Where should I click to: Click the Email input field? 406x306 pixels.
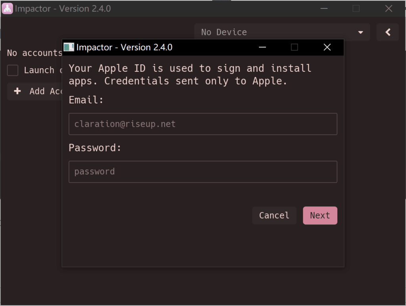(x=203, y=124)
